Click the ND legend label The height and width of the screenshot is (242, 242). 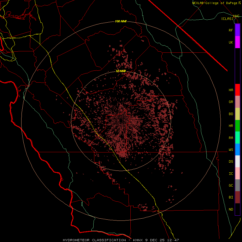coord(231,209)
